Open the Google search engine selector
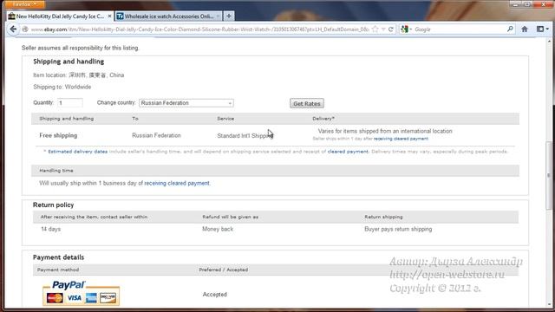Image resolution: width=555 pixels, height=312 pixels. (x=407, y=29)
